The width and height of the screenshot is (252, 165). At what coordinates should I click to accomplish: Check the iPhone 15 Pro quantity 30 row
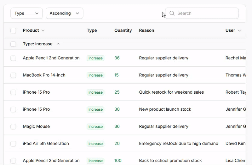coord(13,109)
